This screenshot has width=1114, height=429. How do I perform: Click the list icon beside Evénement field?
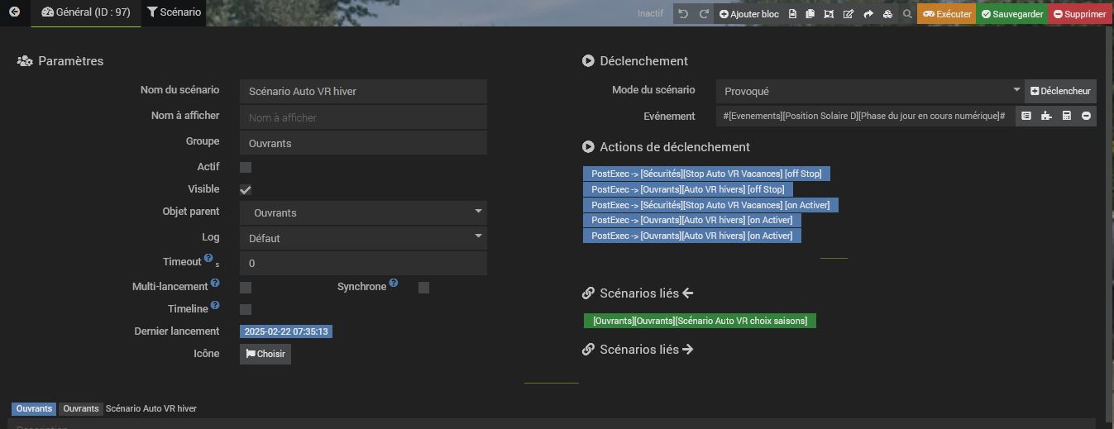coord(1026,117)
